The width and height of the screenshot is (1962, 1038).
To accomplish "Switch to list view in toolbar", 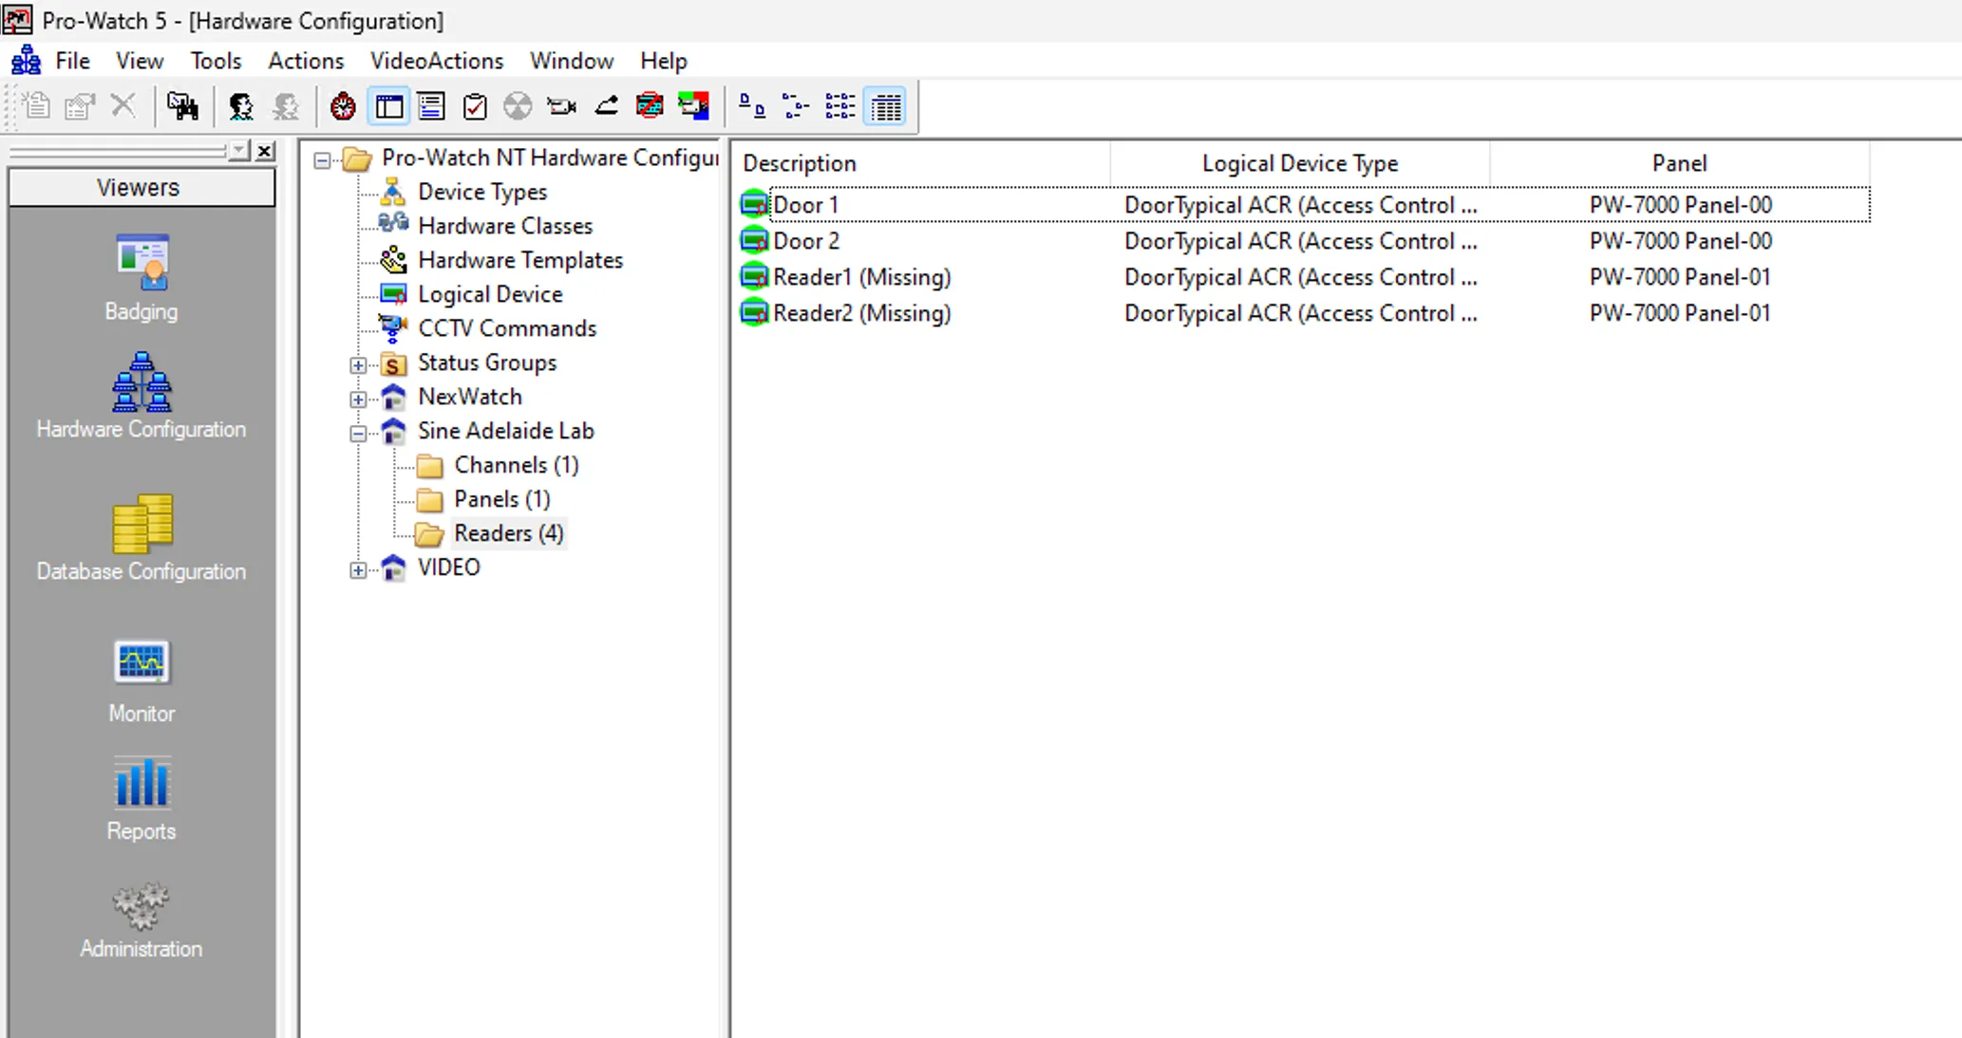I will pos(840,106).
